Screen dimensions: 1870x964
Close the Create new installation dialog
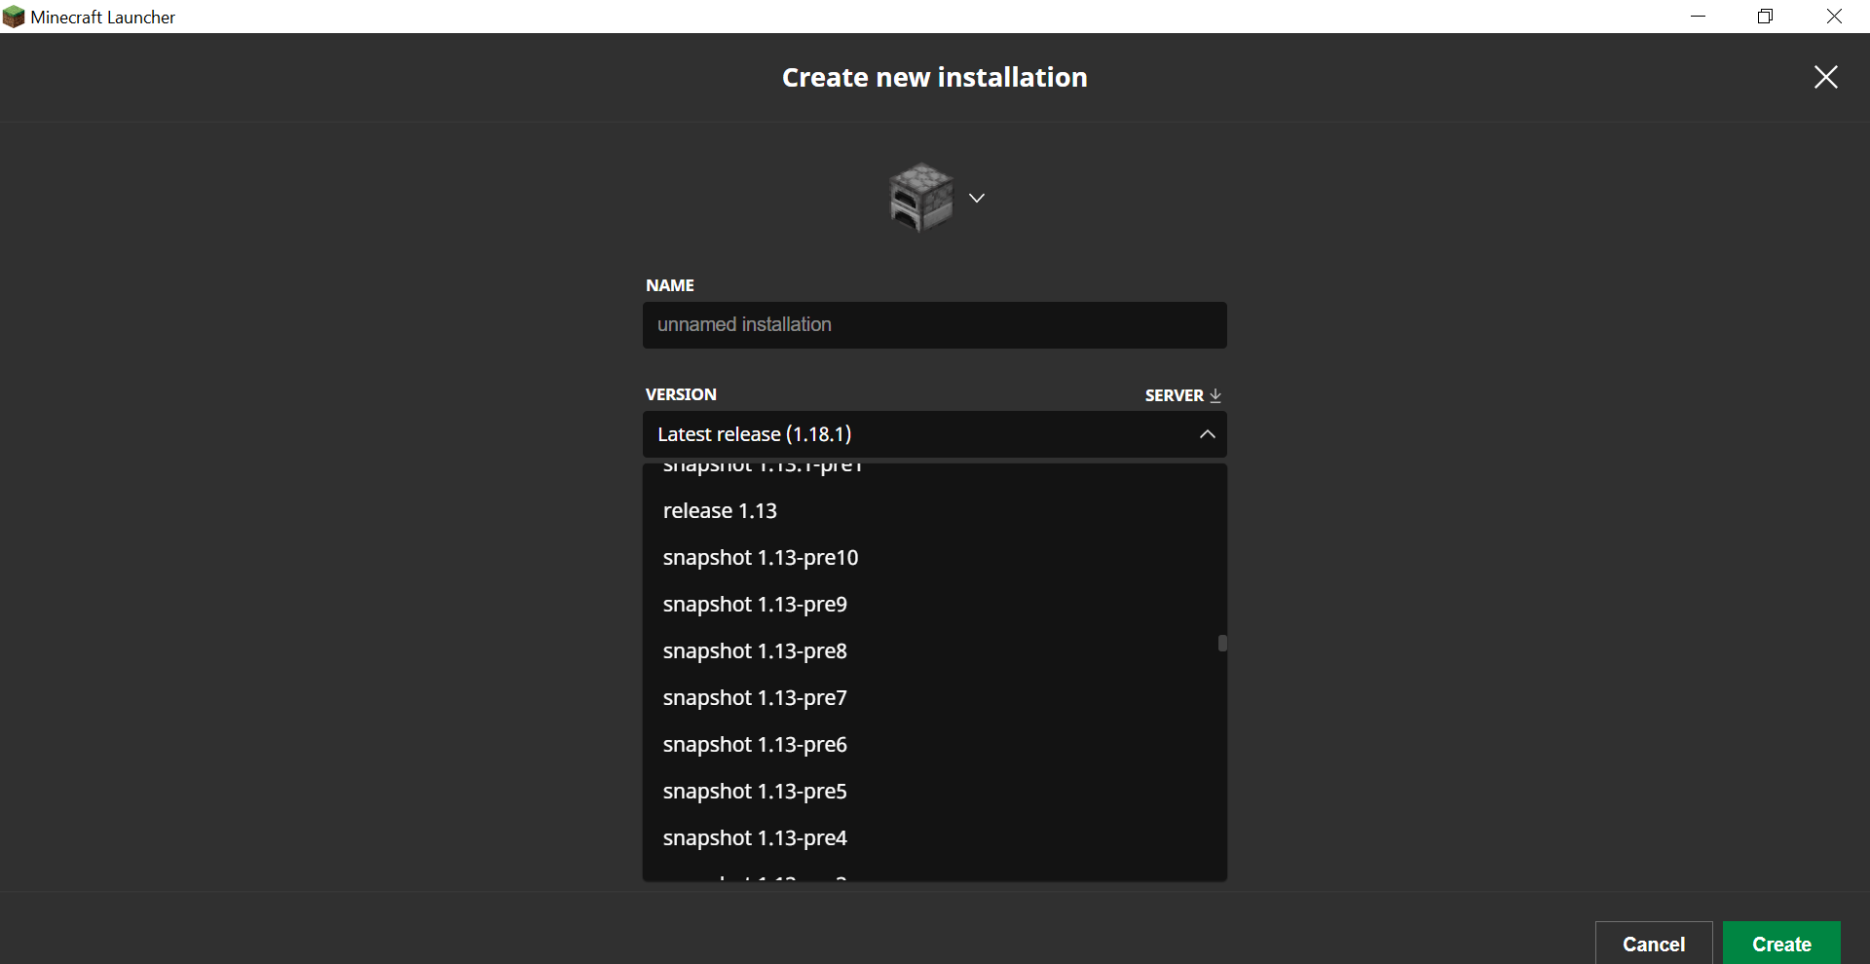coord(1825,77)
